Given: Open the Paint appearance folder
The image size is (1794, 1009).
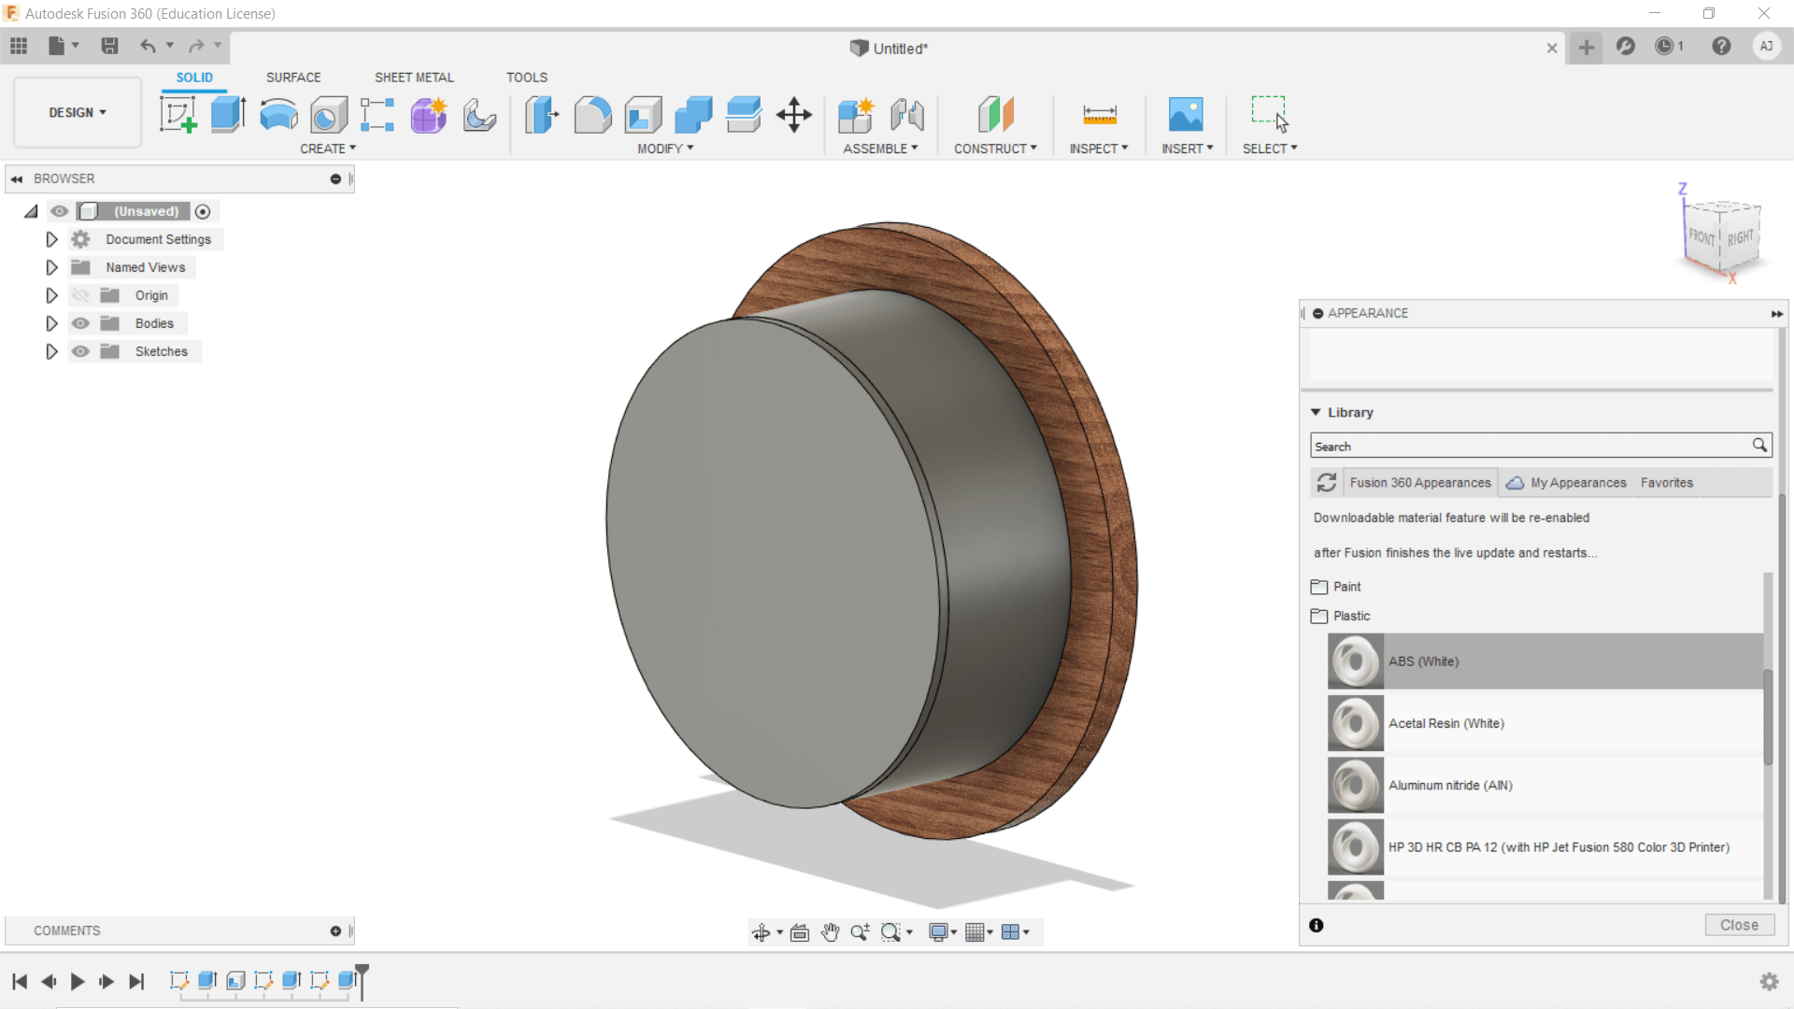Looking at the screenshot, I should pos(1346,587).
